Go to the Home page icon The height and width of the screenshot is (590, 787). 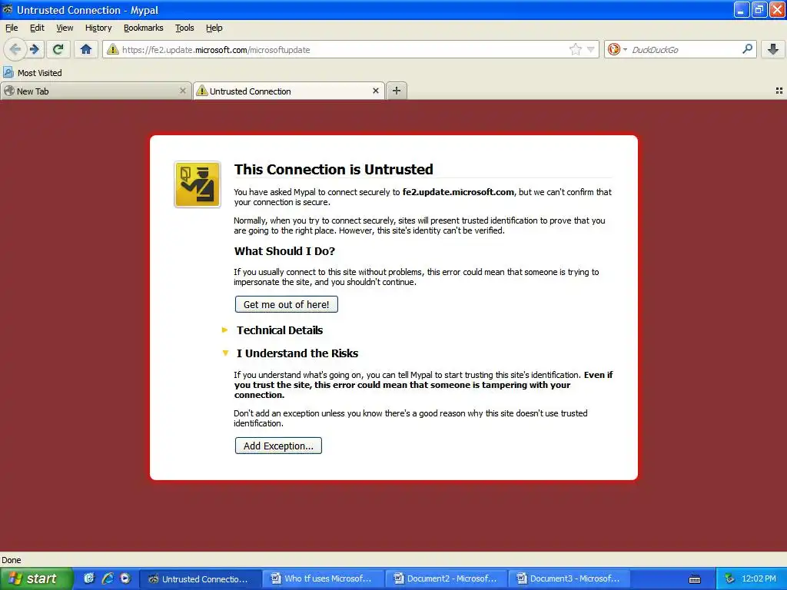coord(86,49)
